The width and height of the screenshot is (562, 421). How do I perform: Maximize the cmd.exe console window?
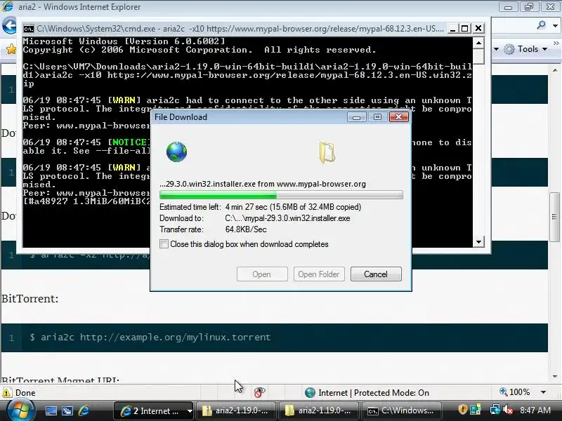(x=465, y=29)
